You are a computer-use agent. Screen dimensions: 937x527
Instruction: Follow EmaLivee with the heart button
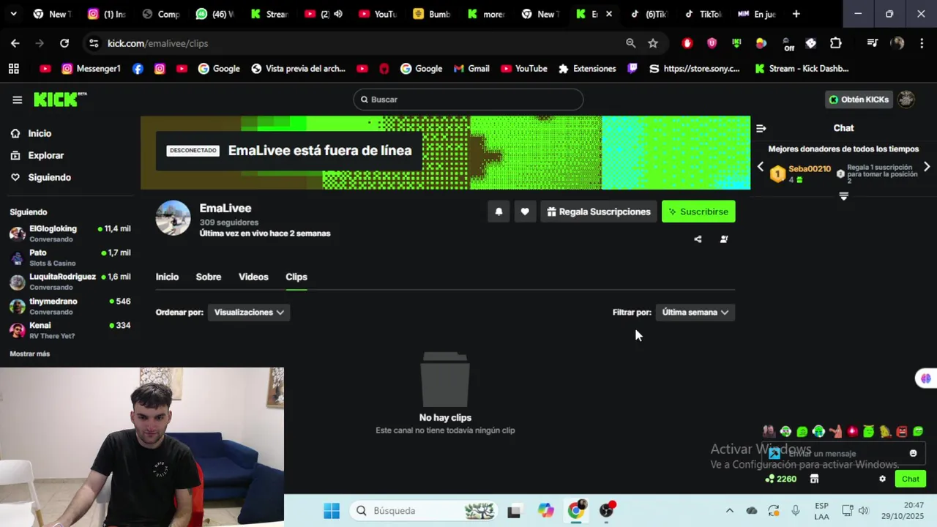(x=525, y=212)
